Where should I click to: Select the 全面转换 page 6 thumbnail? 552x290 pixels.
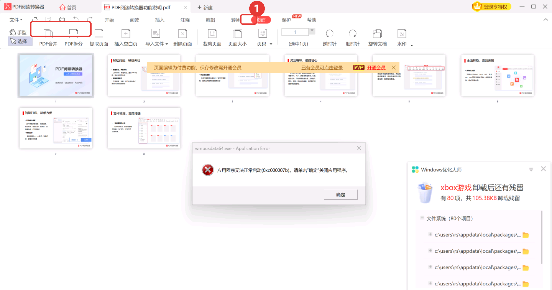(498, 76)
